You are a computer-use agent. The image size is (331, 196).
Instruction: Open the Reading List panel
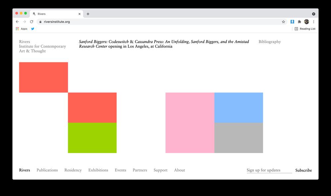click(305, 29)
